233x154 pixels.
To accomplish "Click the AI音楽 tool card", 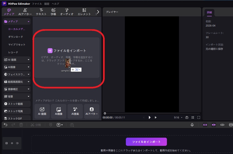I will [x=75, y=111].
